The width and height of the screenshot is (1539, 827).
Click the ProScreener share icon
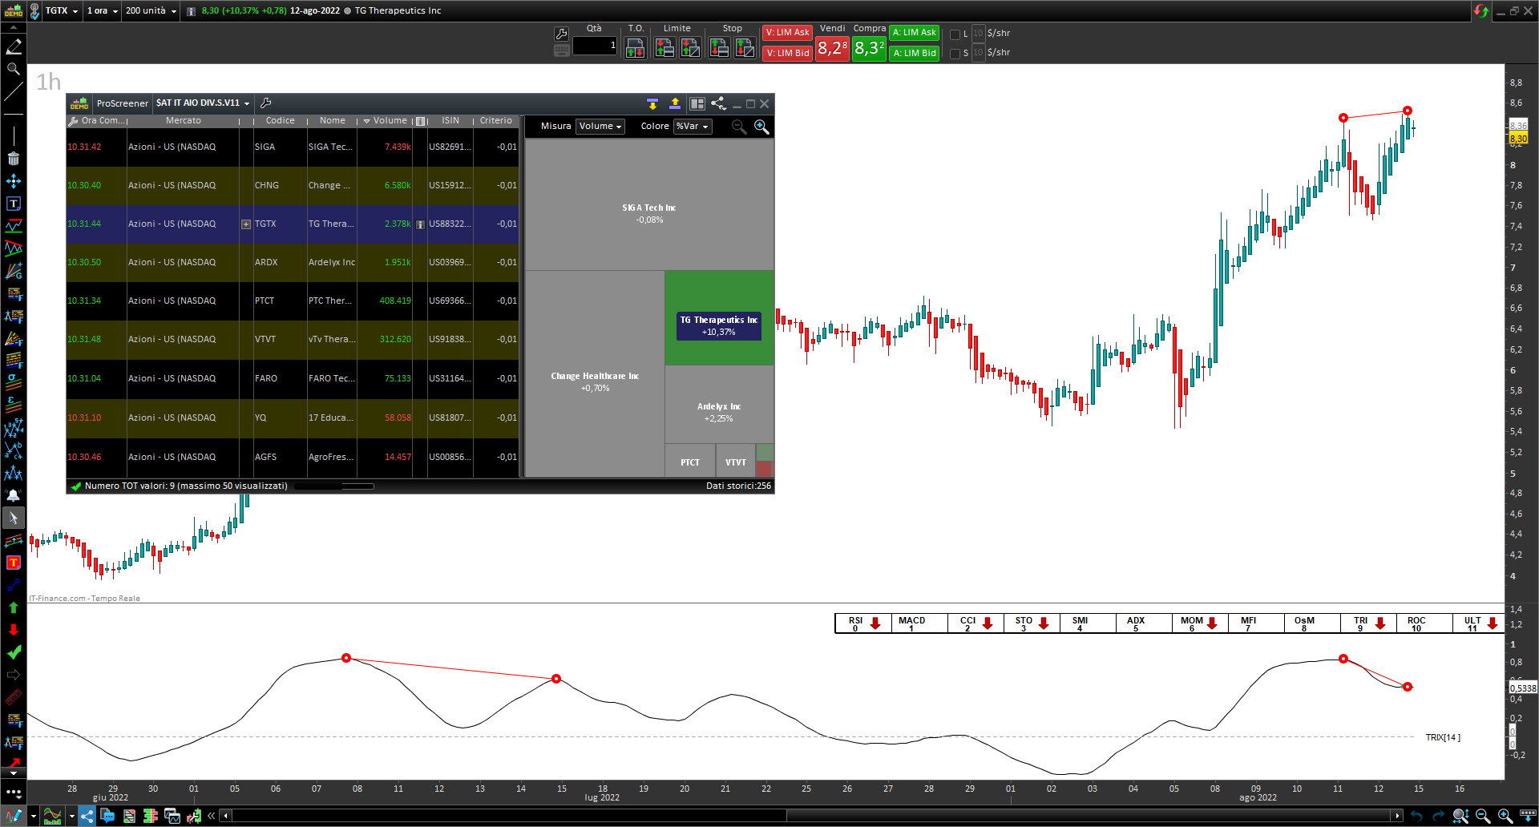pos(718,103)
